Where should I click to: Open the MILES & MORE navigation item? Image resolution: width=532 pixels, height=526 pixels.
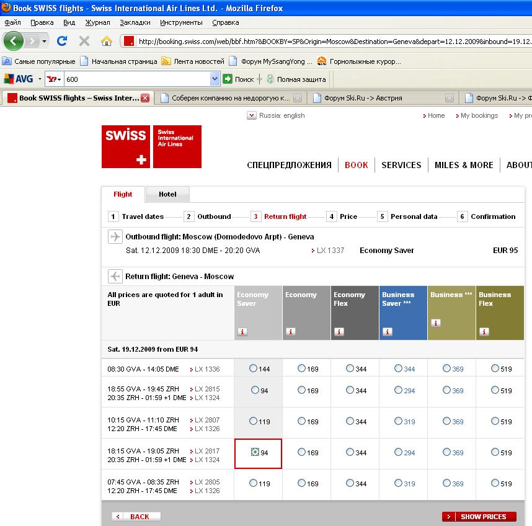[x=464, y=165]
